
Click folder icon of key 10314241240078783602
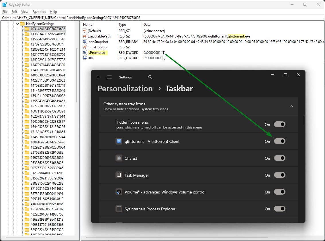pyautogui.click(x=27, y=29)
